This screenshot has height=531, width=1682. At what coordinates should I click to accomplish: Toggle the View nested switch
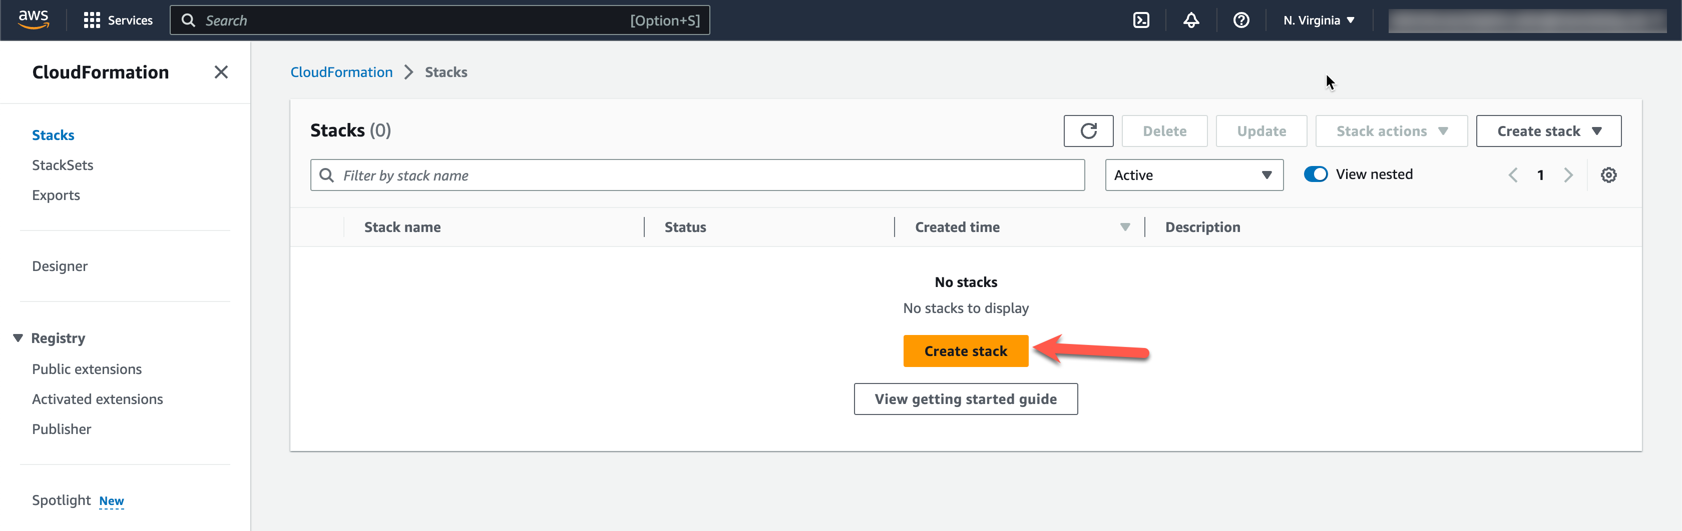click(1315, 174)
